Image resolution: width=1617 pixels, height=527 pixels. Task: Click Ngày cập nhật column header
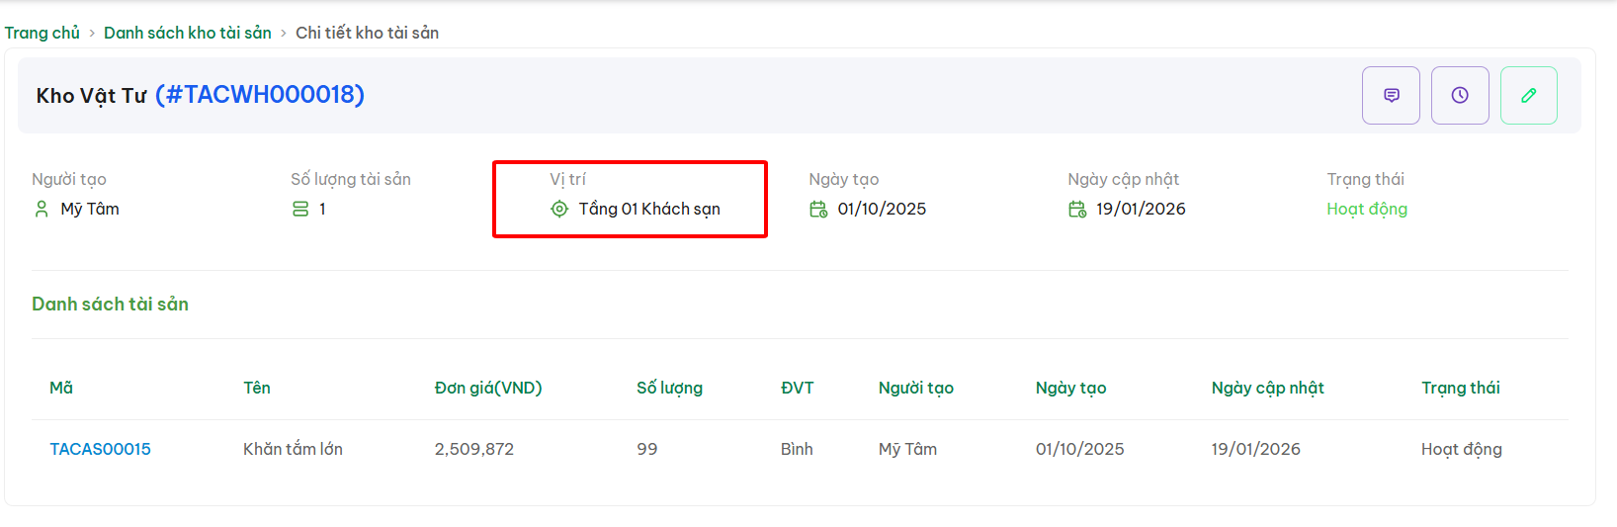pyautogui.click(x=1267, y=388)
